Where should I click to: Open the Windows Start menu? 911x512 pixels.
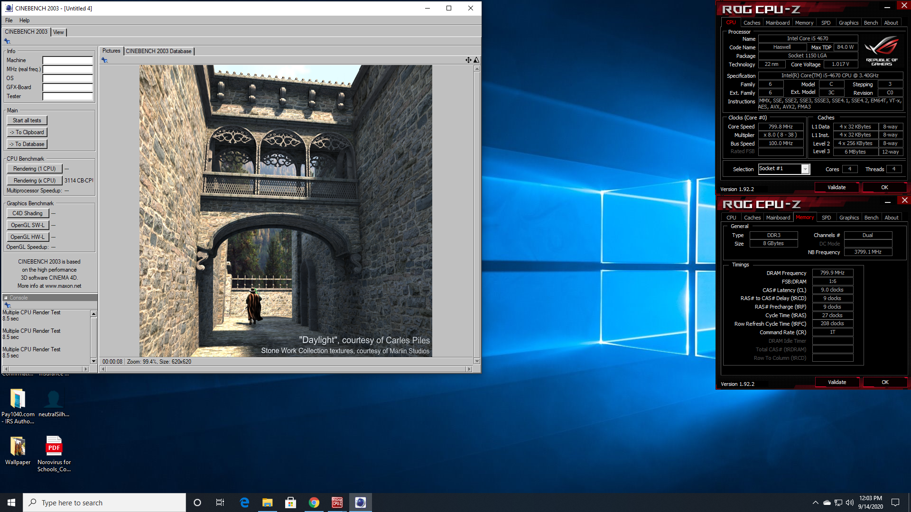tap(11, 503)
